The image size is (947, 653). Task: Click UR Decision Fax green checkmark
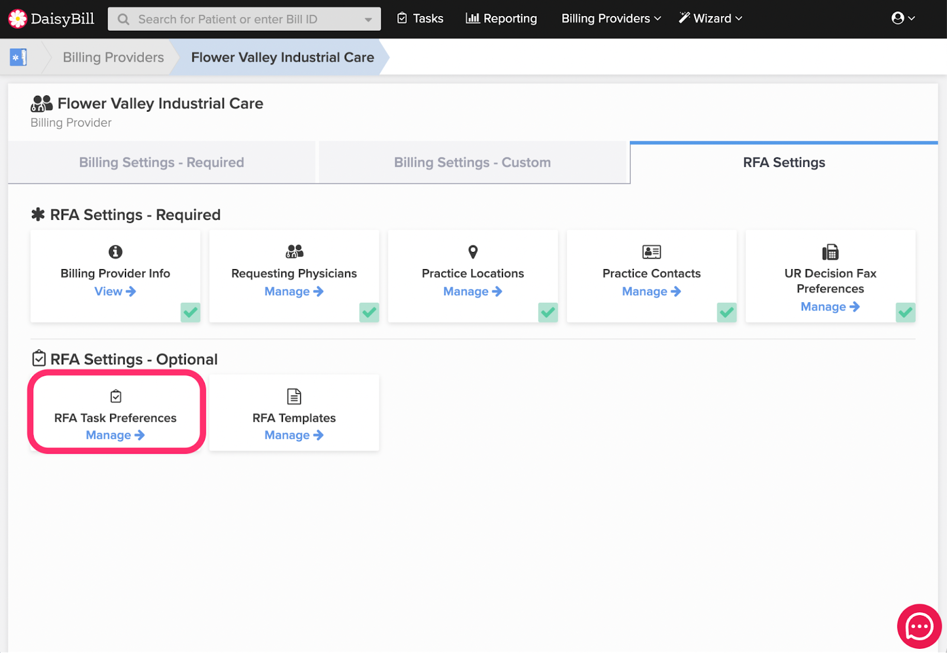[x=906, y=312]
